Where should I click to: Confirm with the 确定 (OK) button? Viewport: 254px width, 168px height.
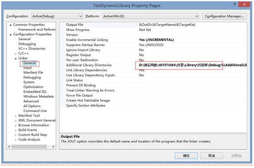186,156
